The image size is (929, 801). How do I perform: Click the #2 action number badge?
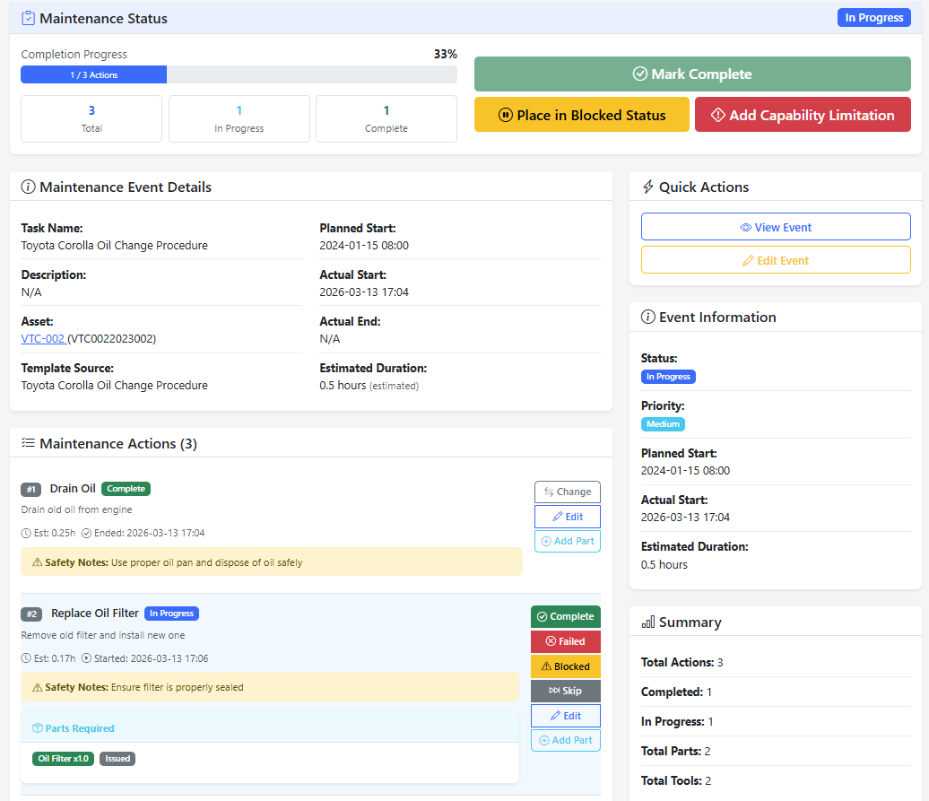click(31, 614)
